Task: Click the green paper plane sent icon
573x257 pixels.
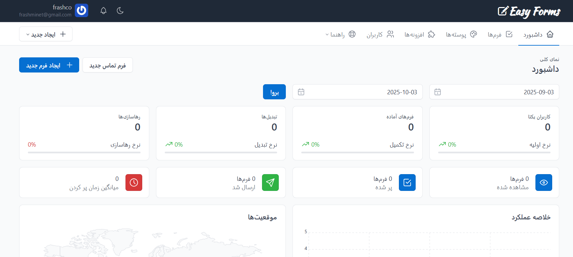Action: (x=270, y=183)
